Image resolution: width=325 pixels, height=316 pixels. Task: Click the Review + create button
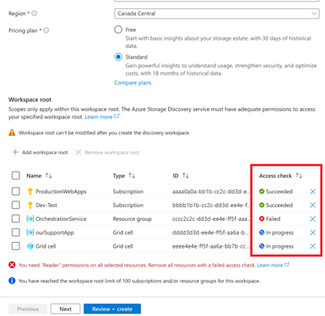pos(112,309)
